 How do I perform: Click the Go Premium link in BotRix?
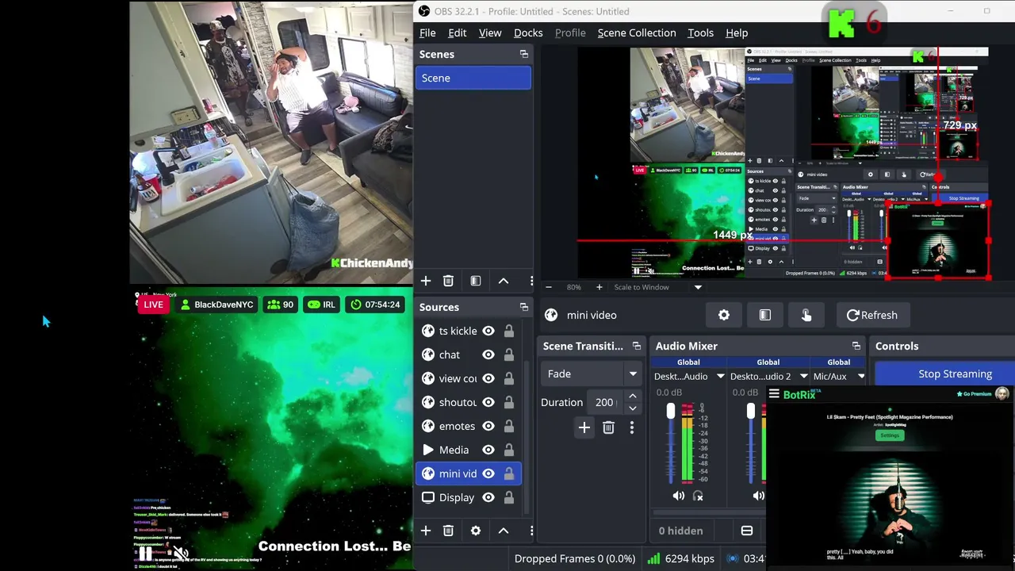pyautogui.click(x=975, y=394)
